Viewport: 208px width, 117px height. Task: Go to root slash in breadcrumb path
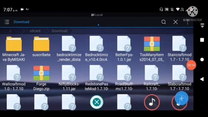(x=10, y=31)
